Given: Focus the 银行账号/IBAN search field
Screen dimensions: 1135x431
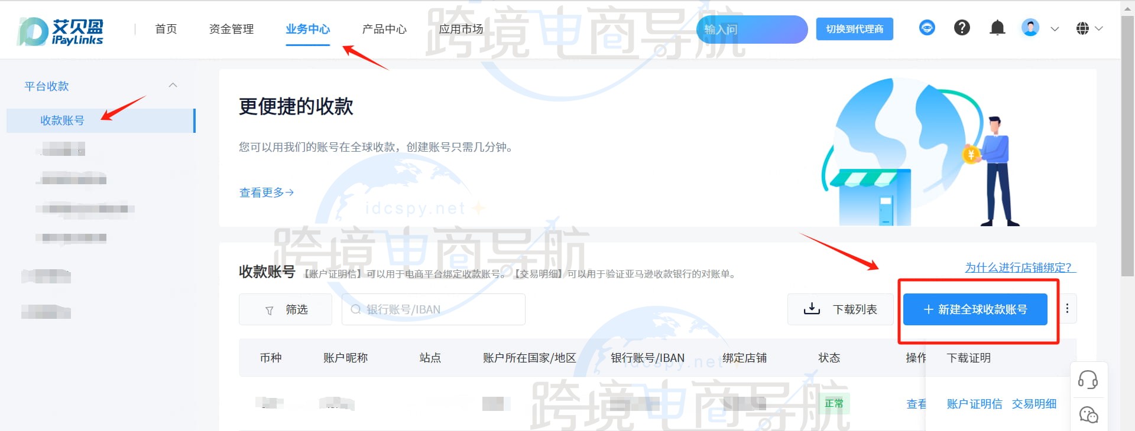Looking at the screenshot, I should coord(433,309).
